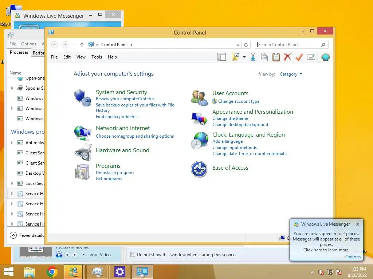Click Change account type link
Screen dimensions: 373x279
click(x=239, y=101)
